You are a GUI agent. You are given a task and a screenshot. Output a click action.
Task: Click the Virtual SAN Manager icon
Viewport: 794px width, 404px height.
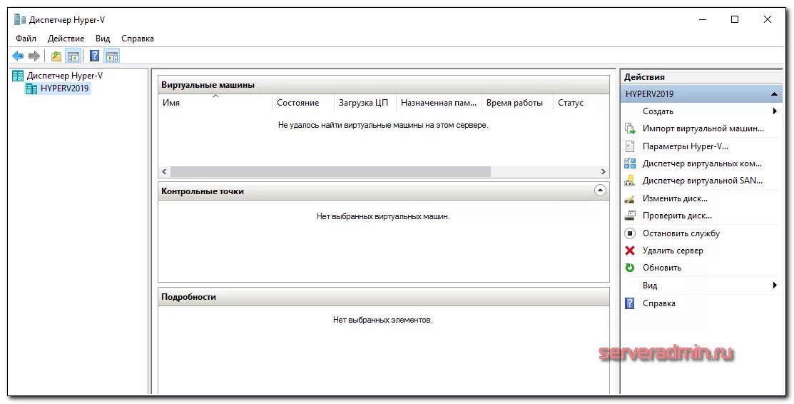point(630,181)
